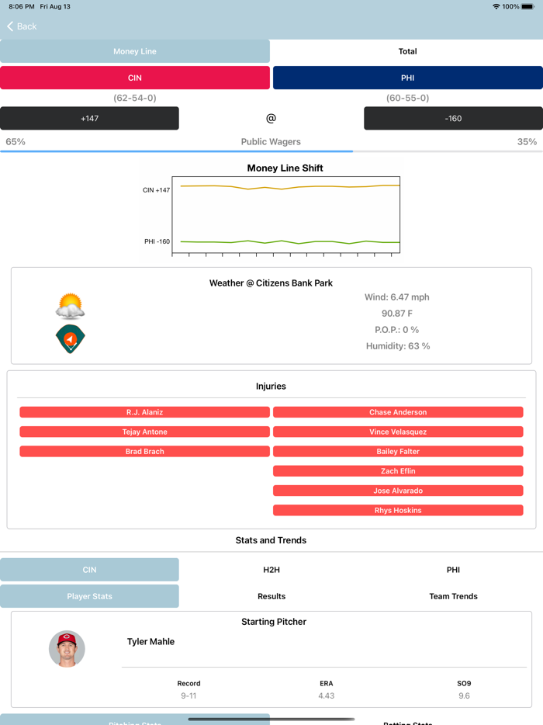Tap the +147 odds button
Viewport: 543px width, 725px height.
coord(89,118)
